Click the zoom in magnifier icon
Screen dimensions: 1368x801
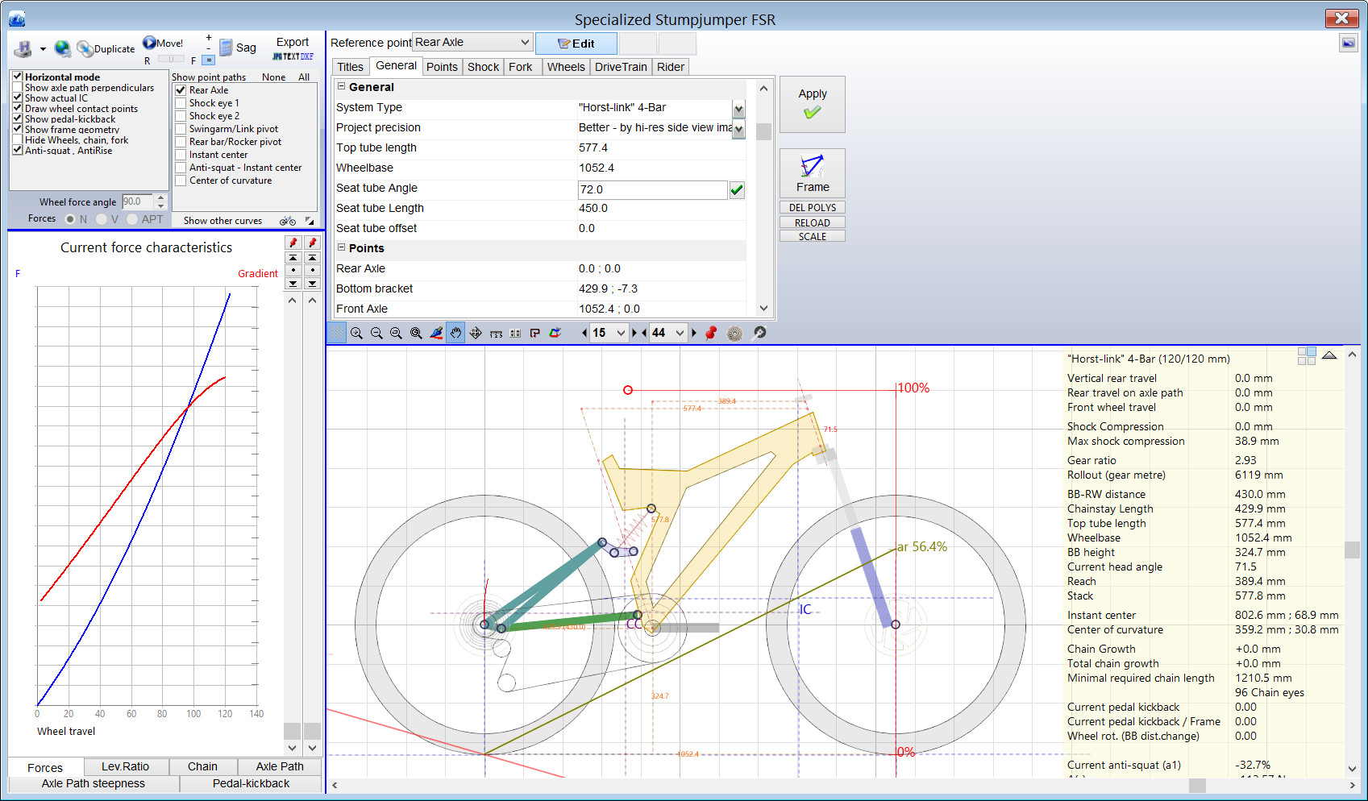point(356,333)
